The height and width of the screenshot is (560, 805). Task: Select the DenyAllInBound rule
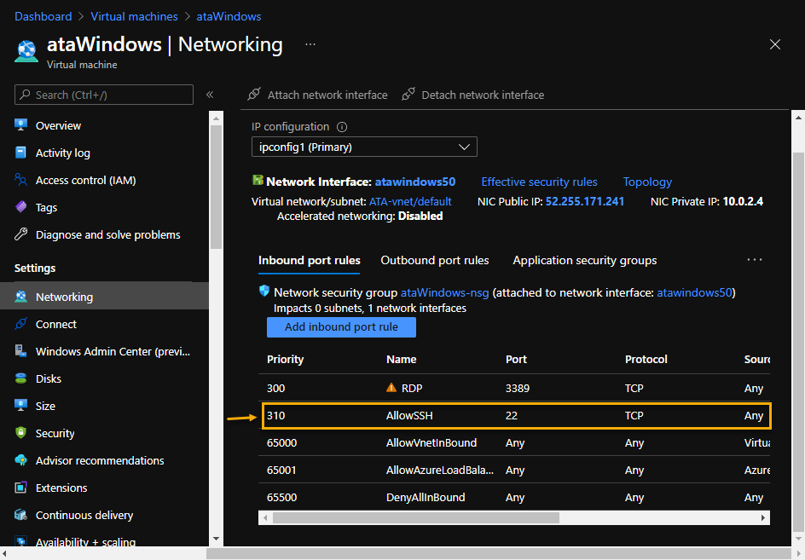[426, 497]
